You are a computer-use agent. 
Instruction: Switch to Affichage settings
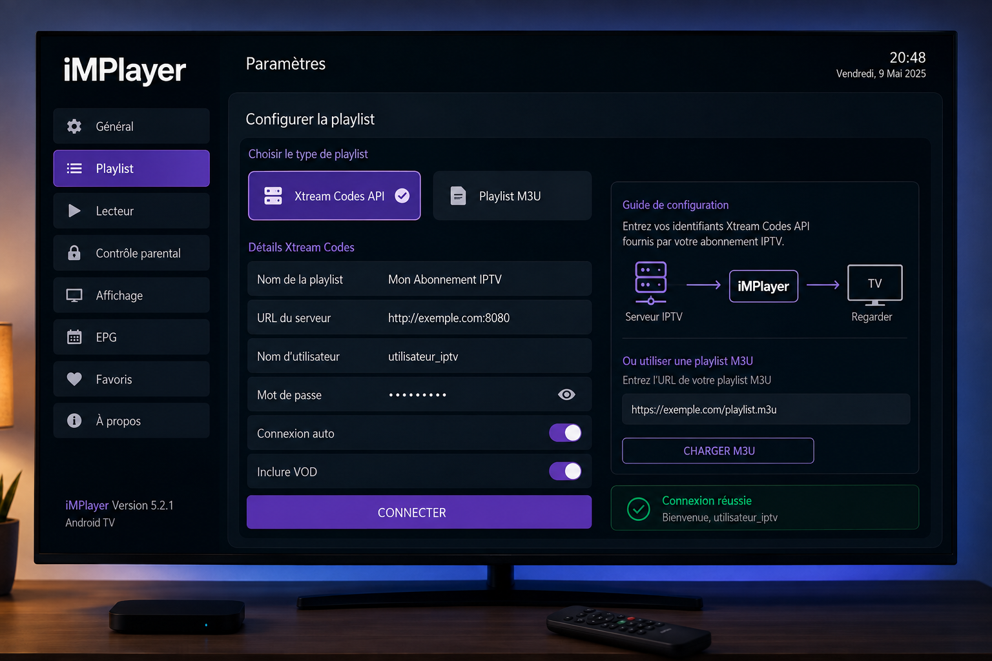(132, 296)
